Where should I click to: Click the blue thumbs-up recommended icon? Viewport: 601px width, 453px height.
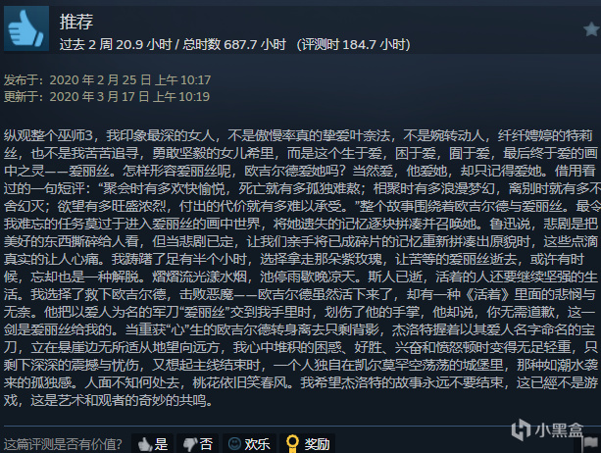pos(26,28)
